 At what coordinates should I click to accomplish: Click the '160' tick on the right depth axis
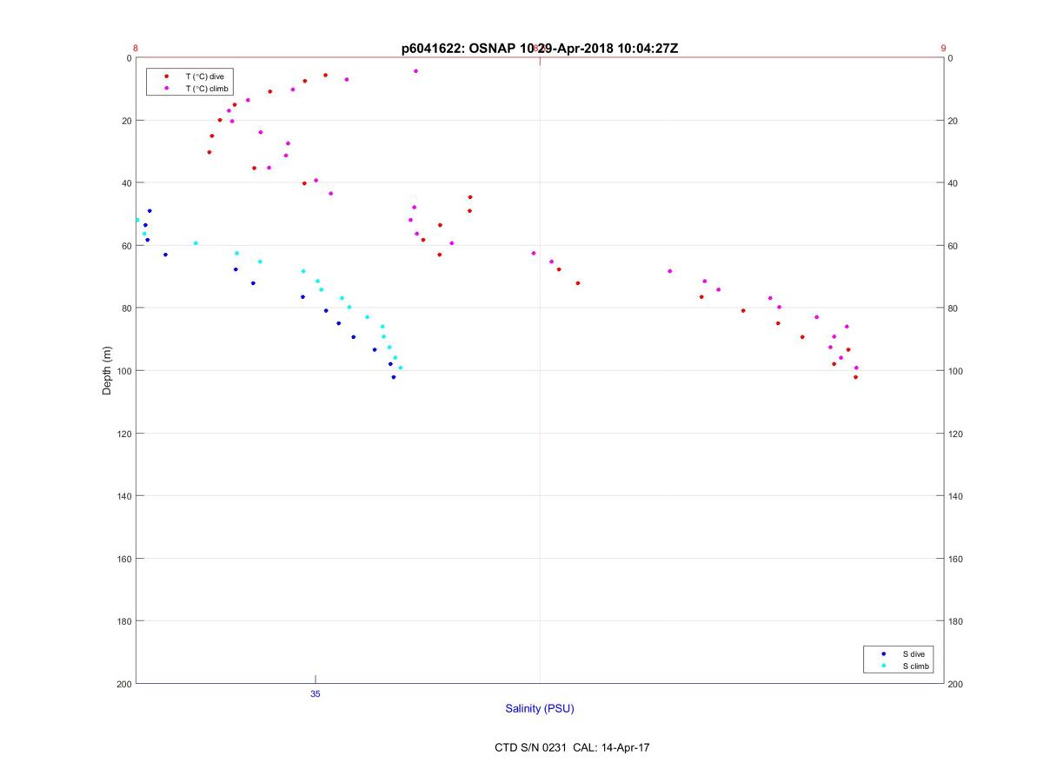click(x=956, y=559)
